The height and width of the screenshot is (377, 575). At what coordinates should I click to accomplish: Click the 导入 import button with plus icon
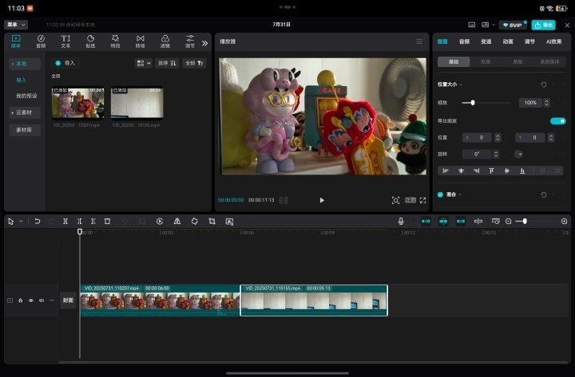pos(65,63)
